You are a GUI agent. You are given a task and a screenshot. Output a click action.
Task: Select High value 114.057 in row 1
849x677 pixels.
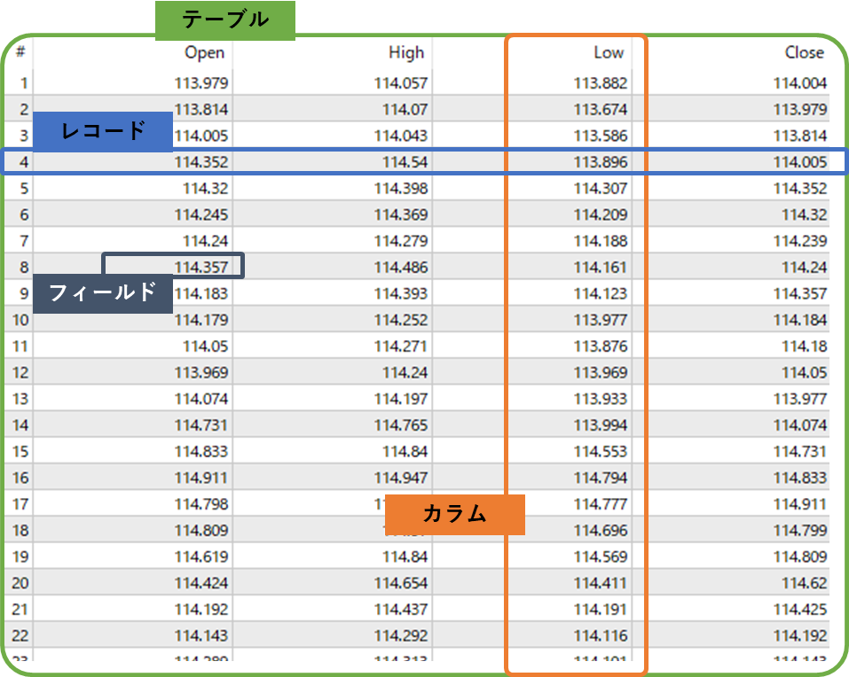401,83
